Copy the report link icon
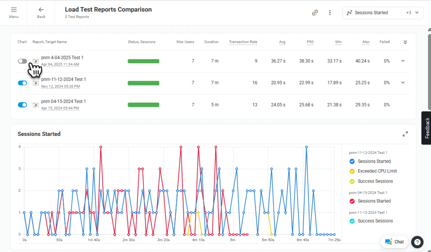The image size is (431, 252). click(315, 13)
